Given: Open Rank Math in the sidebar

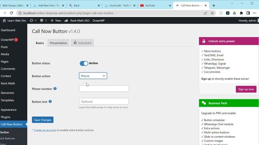Looking at the screenshot, I should point(8,83).
